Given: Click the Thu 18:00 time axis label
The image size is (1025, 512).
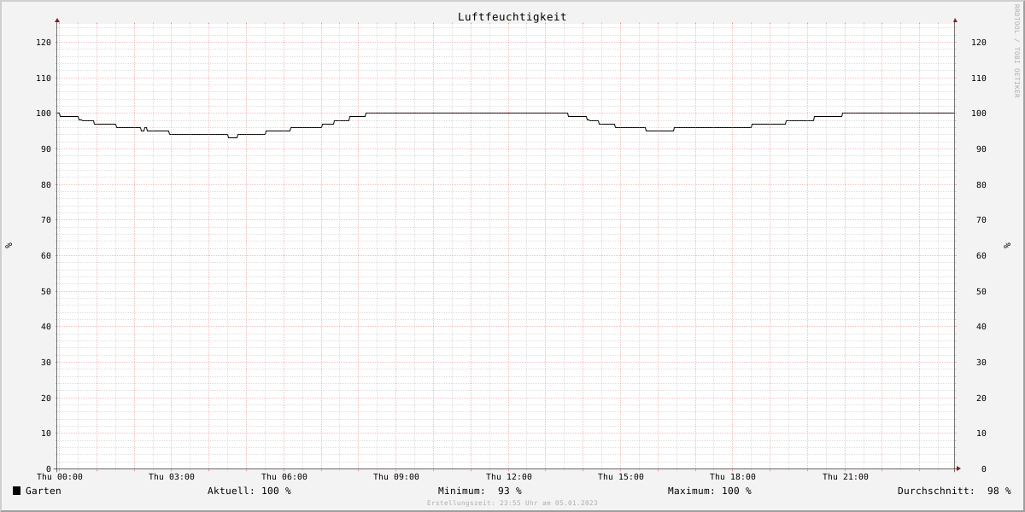Looking at the screenshot, I should tap(733, 477).
